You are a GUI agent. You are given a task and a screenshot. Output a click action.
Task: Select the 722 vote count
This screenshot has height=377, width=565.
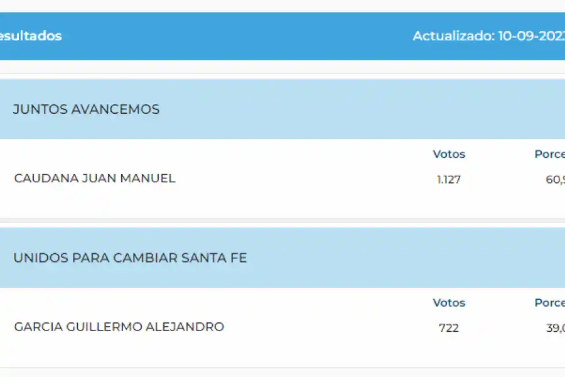[x=449, y=328]
